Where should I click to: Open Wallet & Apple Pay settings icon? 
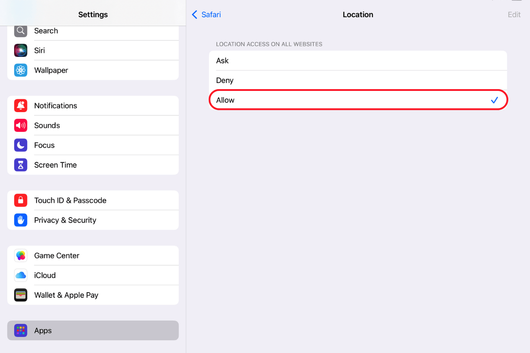tap(20, 295)
